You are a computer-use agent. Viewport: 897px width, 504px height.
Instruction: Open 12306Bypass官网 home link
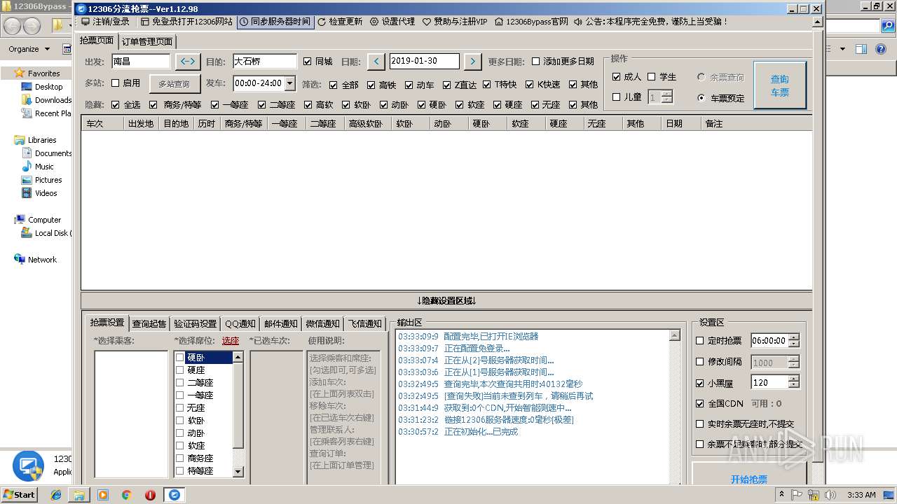(x=531, y=22)
